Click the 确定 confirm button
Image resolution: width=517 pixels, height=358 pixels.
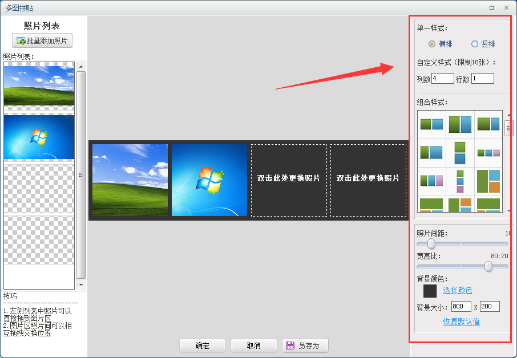coord(203,345)
